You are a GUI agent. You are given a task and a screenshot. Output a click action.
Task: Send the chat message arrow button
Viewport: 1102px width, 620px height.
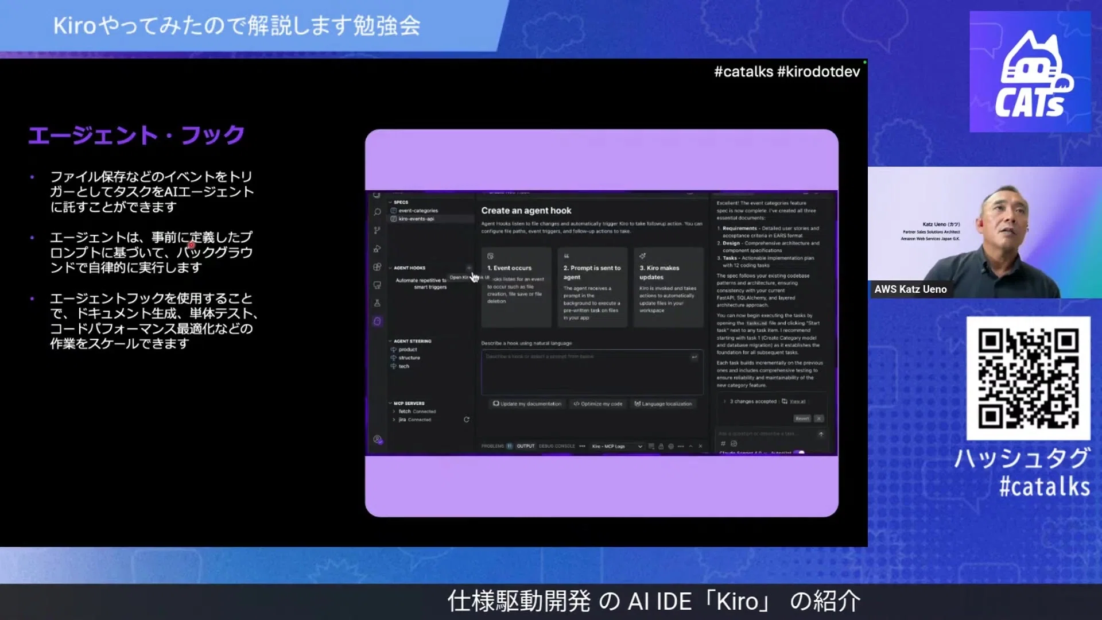pyautogui.click(x=821, y=434)
